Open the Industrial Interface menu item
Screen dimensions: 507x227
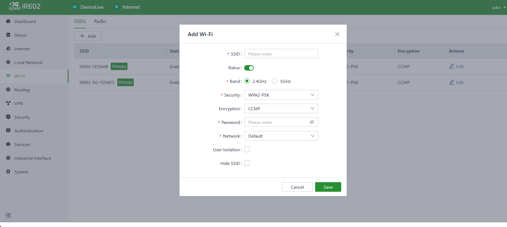pos(34,158)
